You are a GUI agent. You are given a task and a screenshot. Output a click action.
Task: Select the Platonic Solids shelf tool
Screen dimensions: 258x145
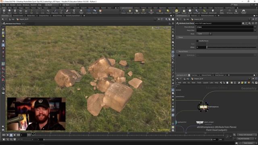(81, 11)
